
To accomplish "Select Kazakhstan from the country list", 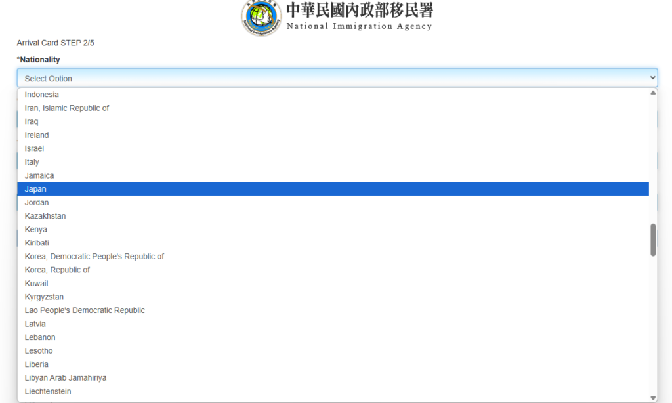I will point(45,216).
